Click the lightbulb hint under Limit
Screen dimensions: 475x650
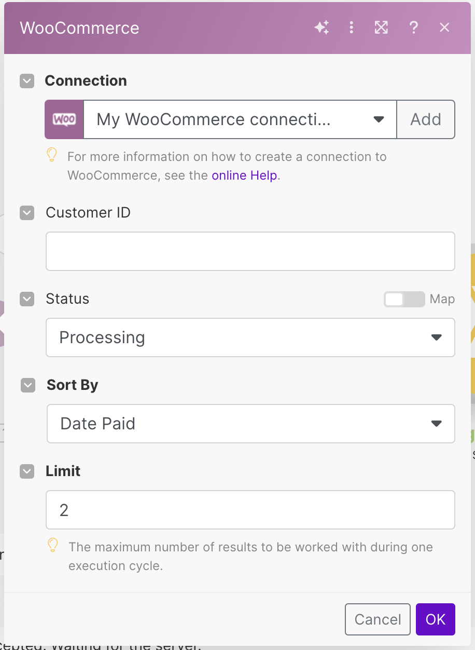coord(52,545)
